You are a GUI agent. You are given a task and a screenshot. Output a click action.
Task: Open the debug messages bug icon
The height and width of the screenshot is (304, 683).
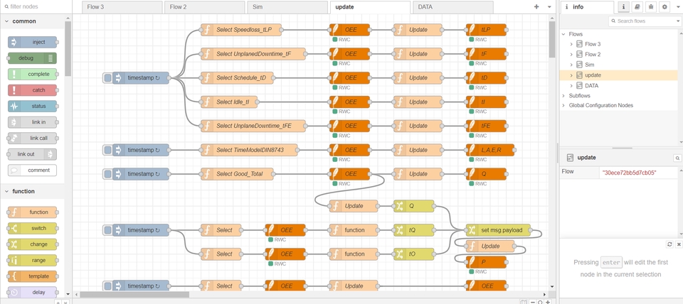coord(651,7)
